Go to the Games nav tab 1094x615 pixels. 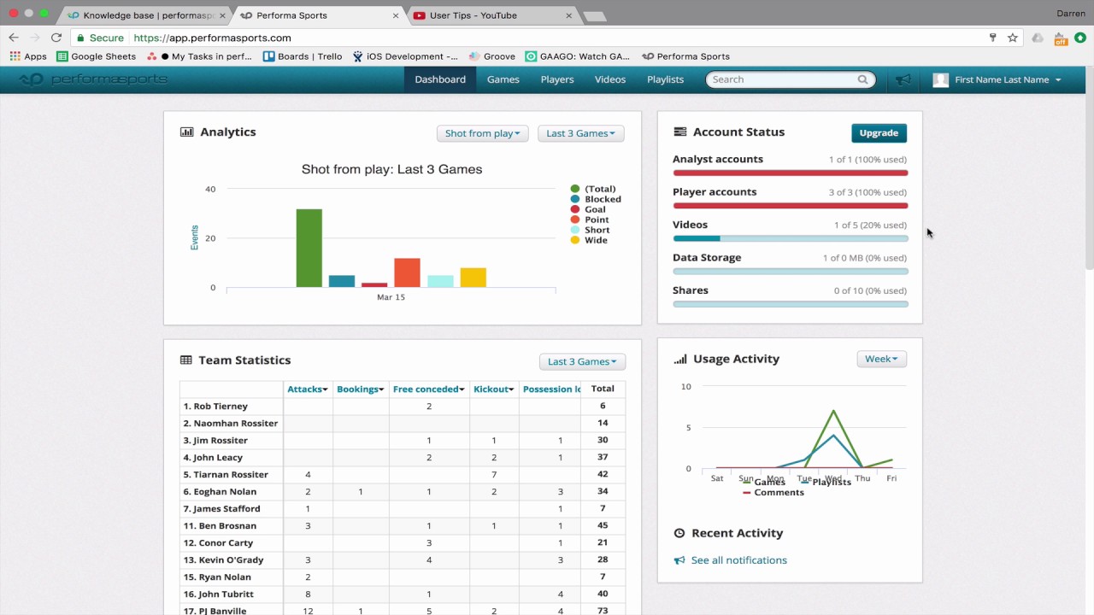point(503,79)
